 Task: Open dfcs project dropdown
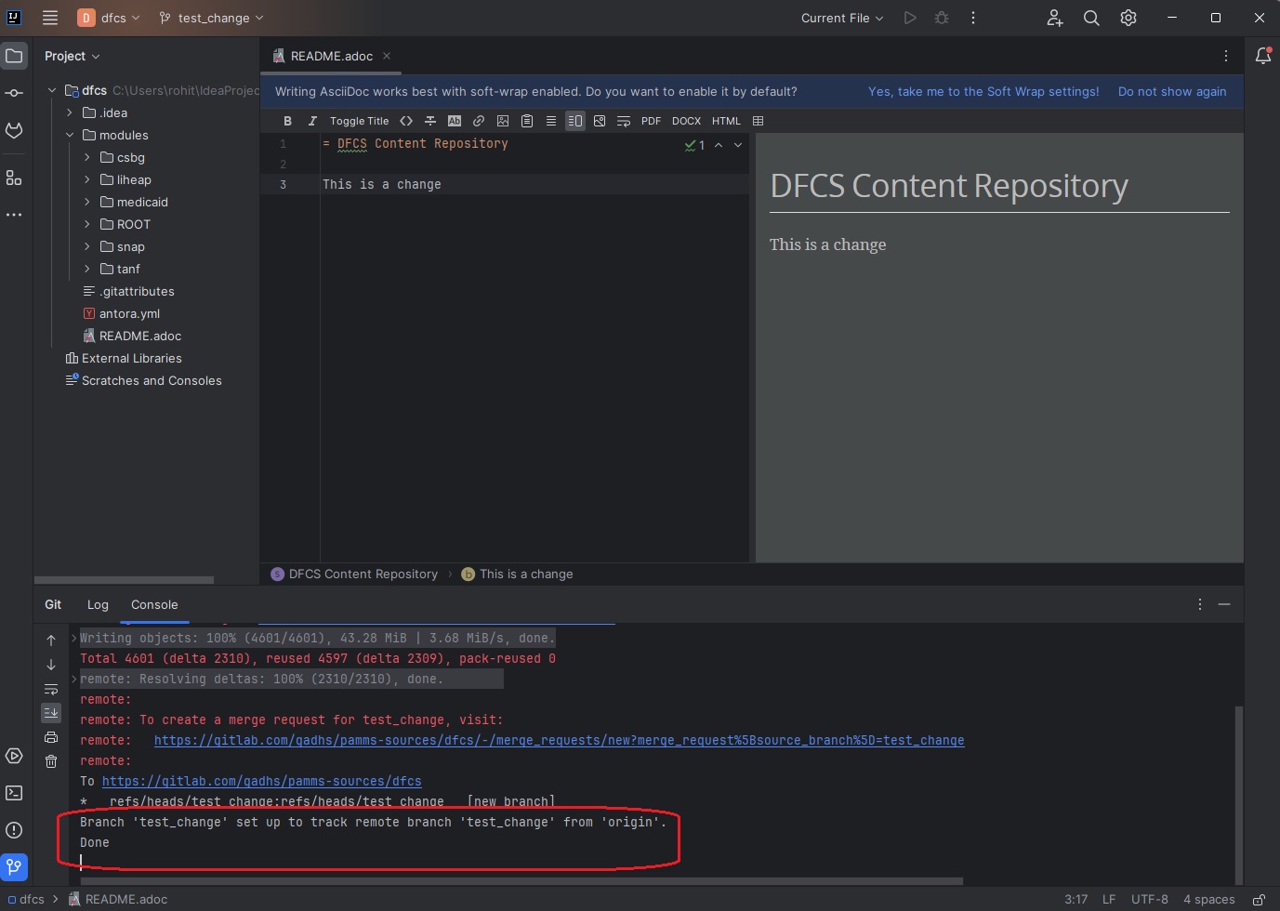tap(110, 18)
